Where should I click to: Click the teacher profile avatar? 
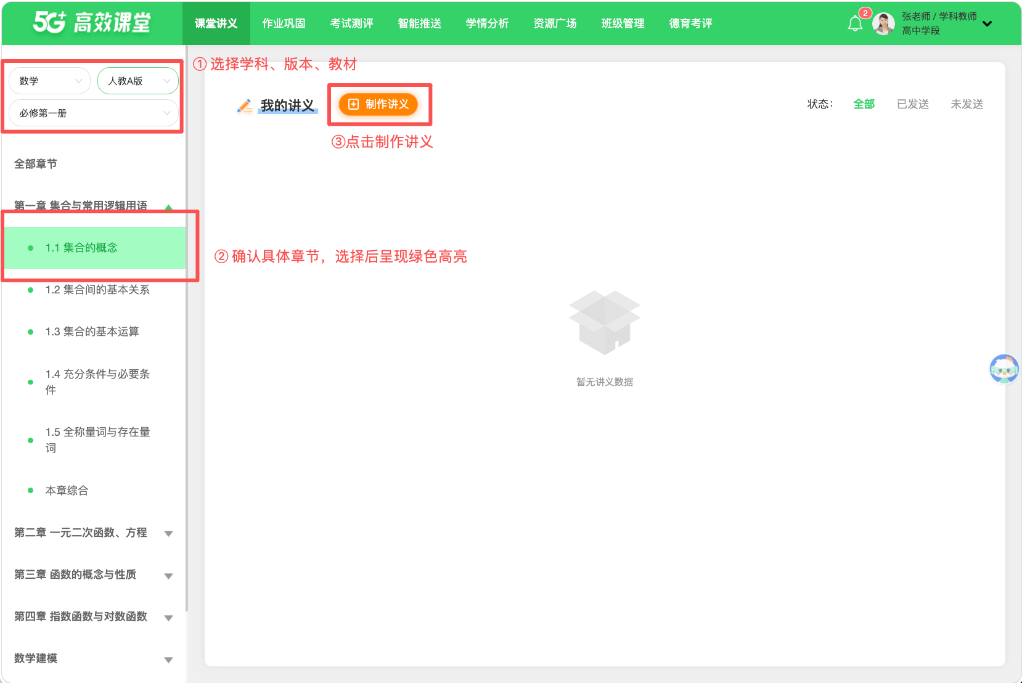(883, 24)
